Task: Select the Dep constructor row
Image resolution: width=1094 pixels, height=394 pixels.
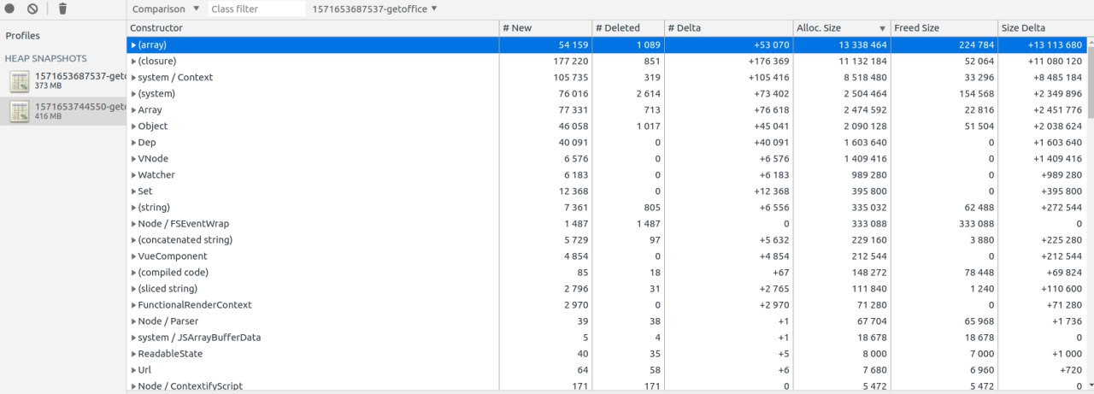Action: click(x=610, y=142)
